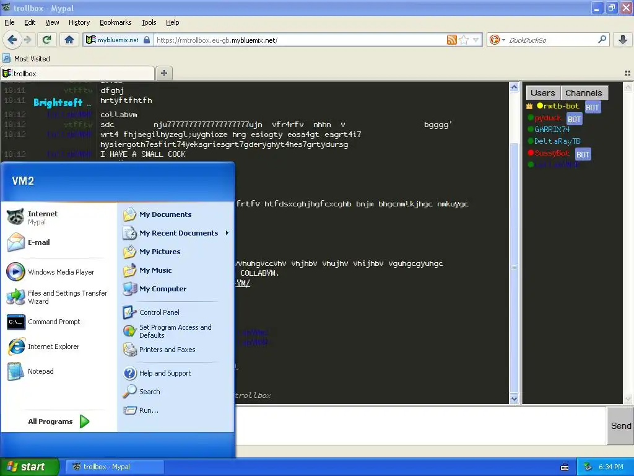The height and width of the screenshot is (476, 634).
Task: Click the padlock site identity icon
Action: 147,40
